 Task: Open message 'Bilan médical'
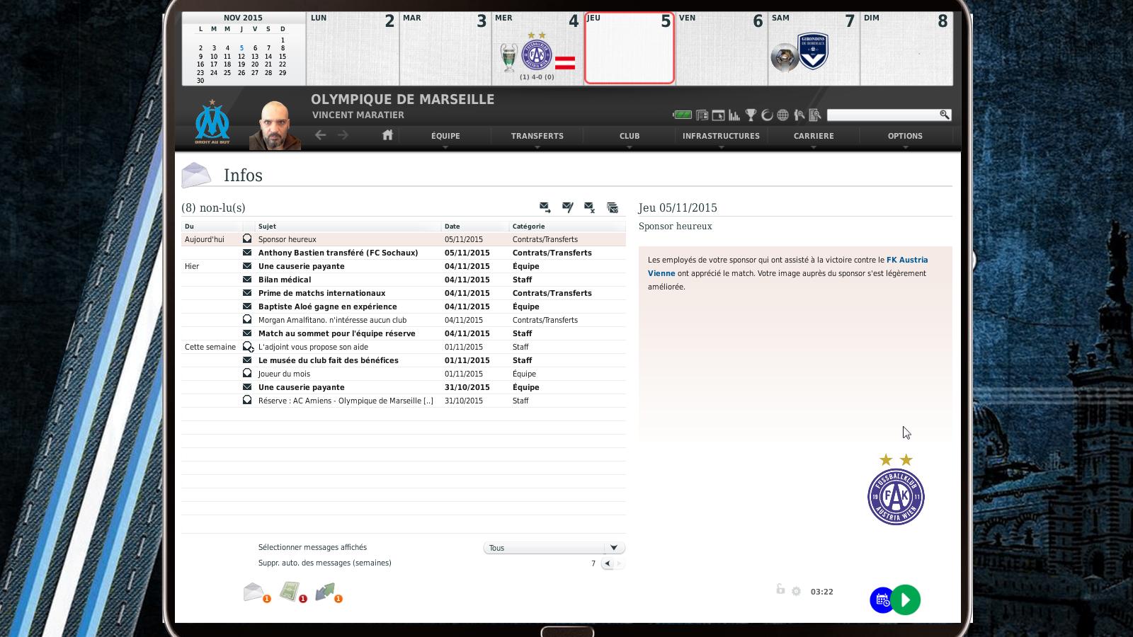[x=404, y=280]
